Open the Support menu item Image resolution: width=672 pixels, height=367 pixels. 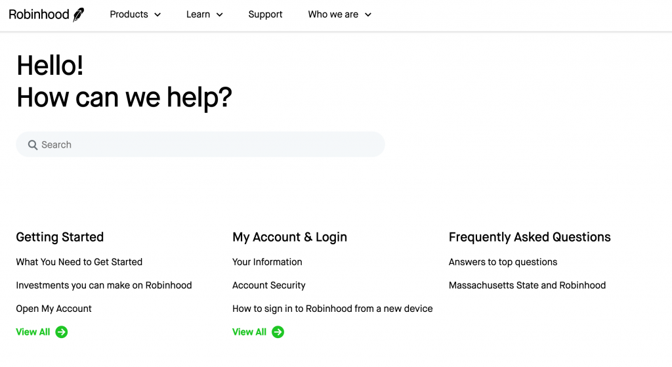[x=265, y=14]
